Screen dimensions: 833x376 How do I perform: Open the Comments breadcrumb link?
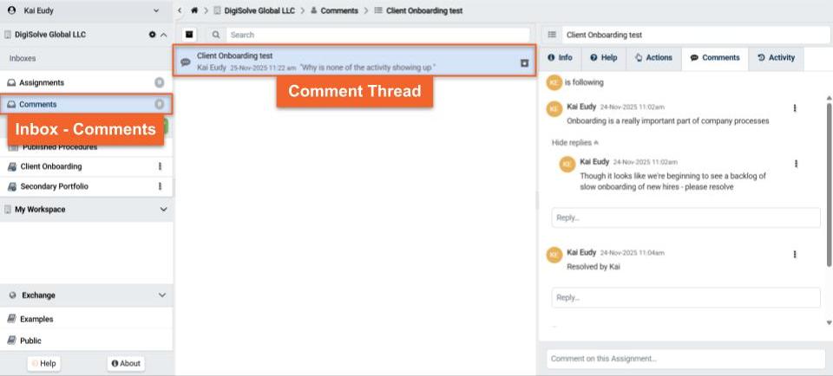[x=339, y=10]
